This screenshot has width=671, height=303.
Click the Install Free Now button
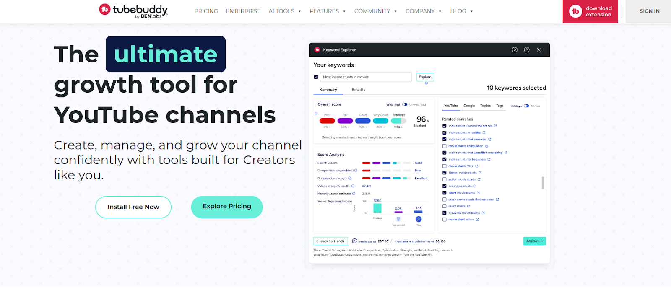[x=133, y=207]
